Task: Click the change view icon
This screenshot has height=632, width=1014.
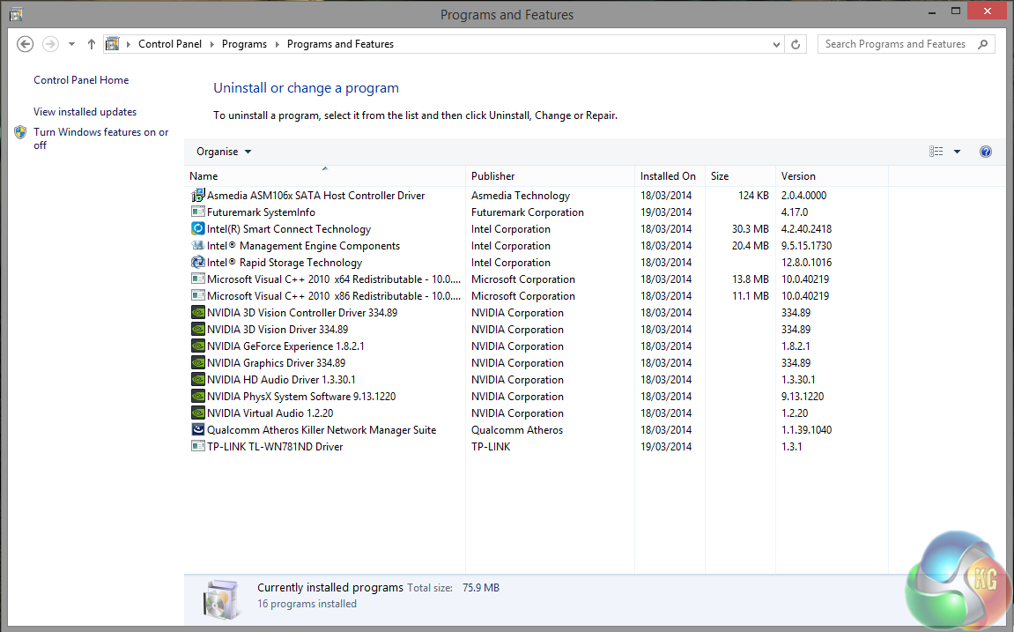Action: coord(936,152)
